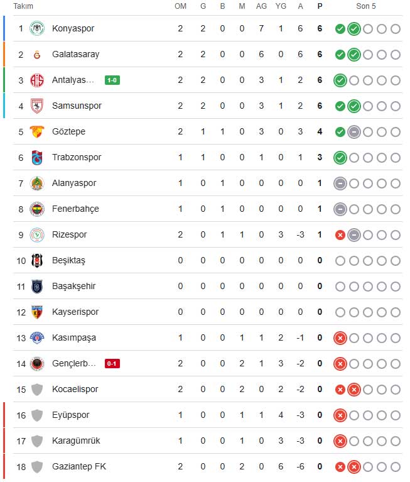This screenshot has height=482, width=410.
Task: Click the Başakşehir club logo
Action: (x=38, y=286)
